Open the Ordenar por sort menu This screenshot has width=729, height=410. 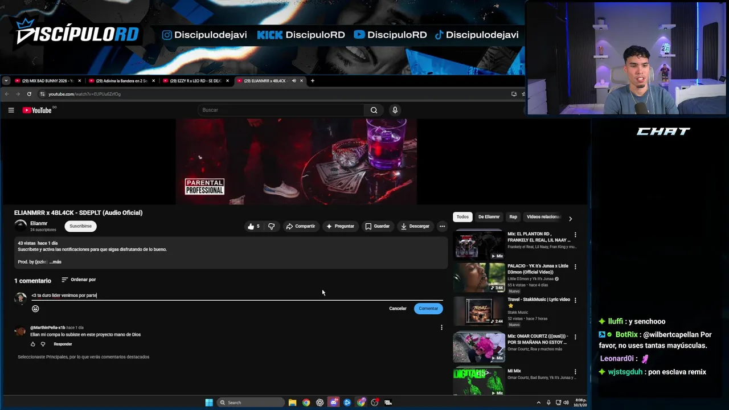pos(79,280)
